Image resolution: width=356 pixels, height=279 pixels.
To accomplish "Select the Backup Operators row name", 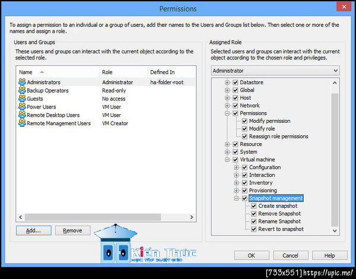I will pos(47,90).
